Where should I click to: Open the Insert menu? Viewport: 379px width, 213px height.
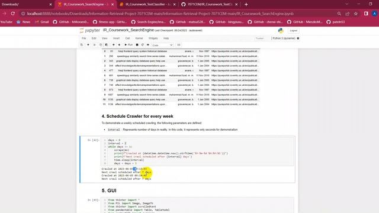pos(116,38)
